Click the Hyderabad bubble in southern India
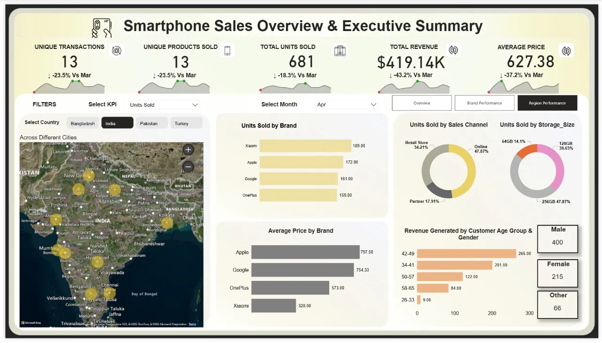The width and height of the screenshot is (602, 343). tap(97, 262)
